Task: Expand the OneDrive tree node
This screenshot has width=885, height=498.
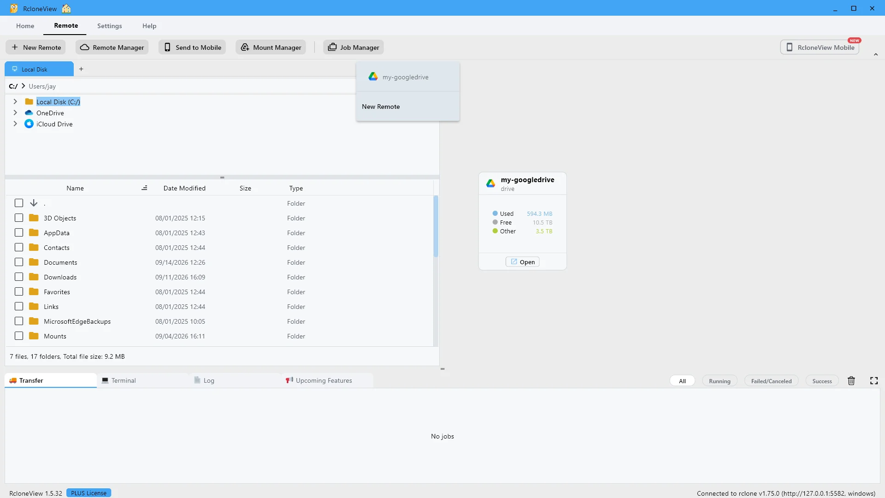Action: [15, 113]
